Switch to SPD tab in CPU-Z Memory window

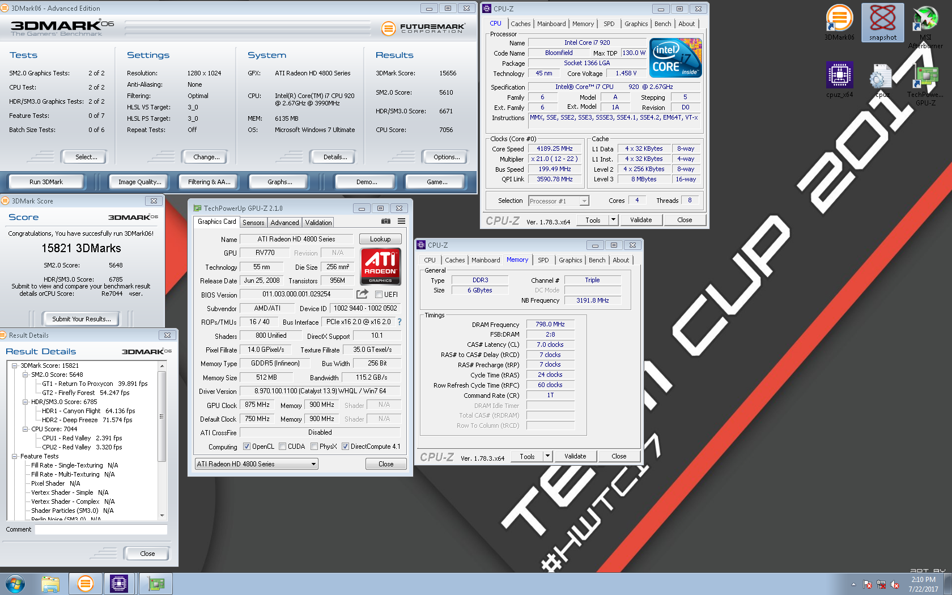(543, 260)
